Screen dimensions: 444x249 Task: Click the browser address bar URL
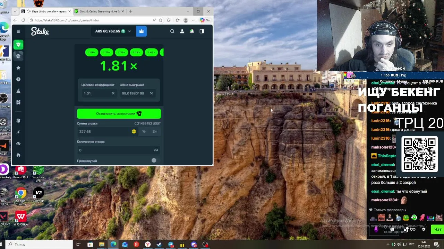[x=67, y=20]
